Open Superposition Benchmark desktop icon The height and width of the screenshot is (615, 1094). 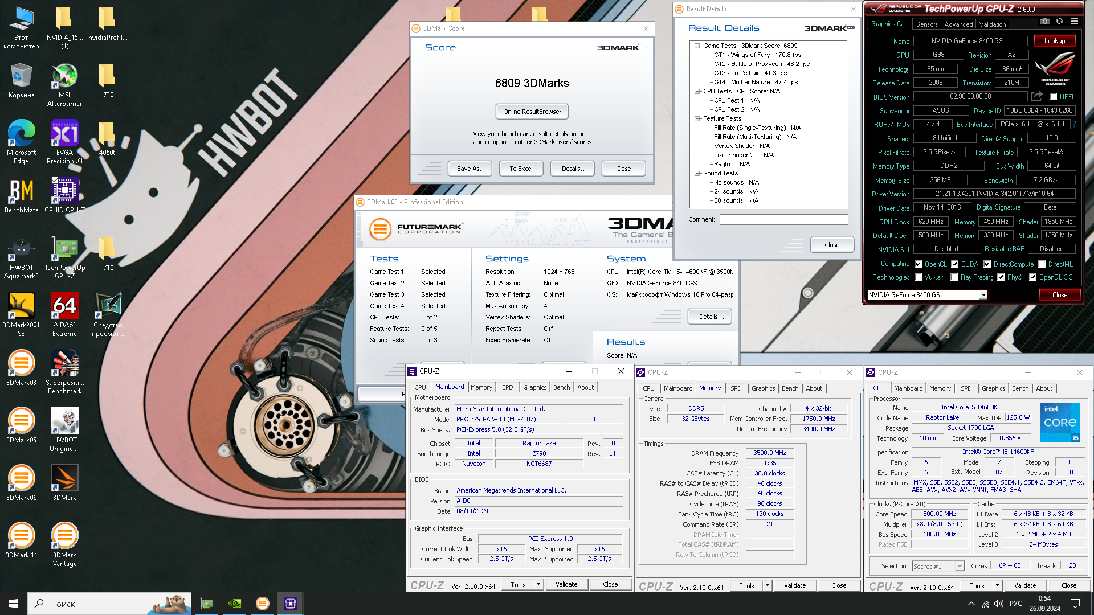(x=64, y=372)
